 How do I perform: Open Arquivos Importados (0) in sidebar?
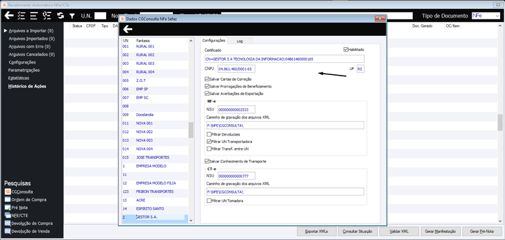tap(32, 38)
